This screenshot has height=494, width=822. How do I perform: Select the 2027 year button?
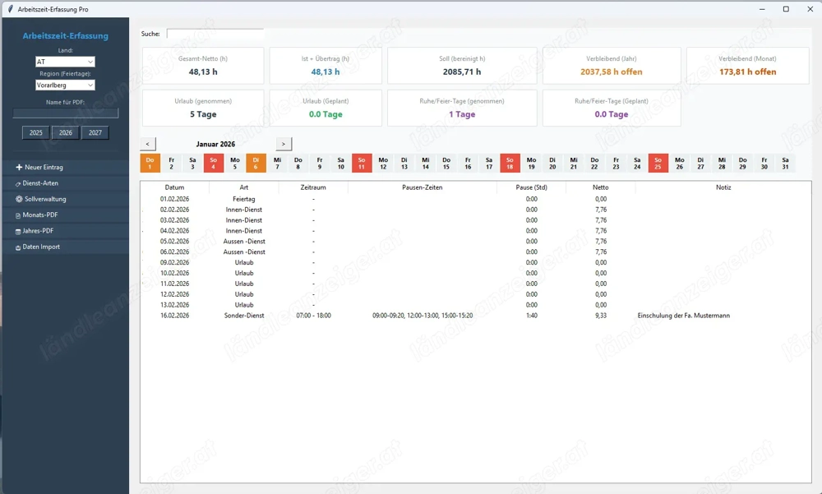click(95, 132)
